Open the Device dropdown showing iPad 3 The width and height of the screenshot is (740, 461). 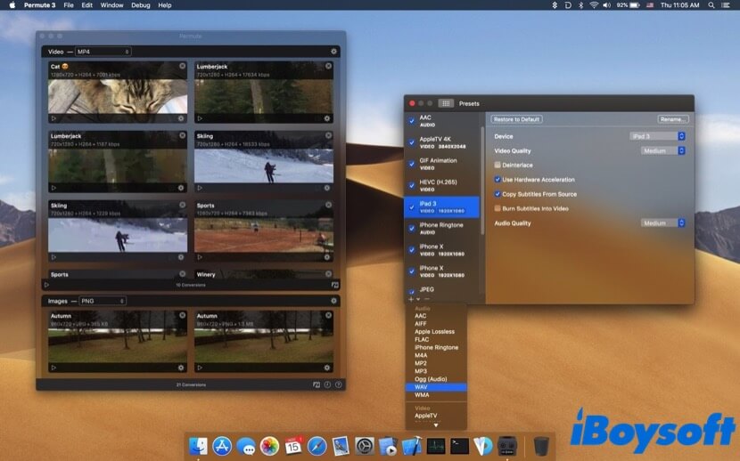[657, 136]
